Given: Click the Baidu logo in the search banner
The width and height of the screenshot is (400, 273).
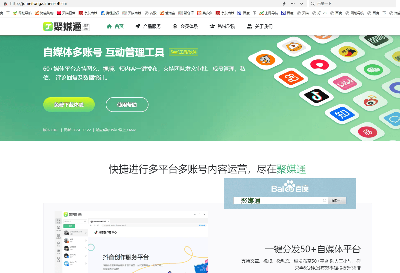Looking at the screenshot, I should pos(290,187).
